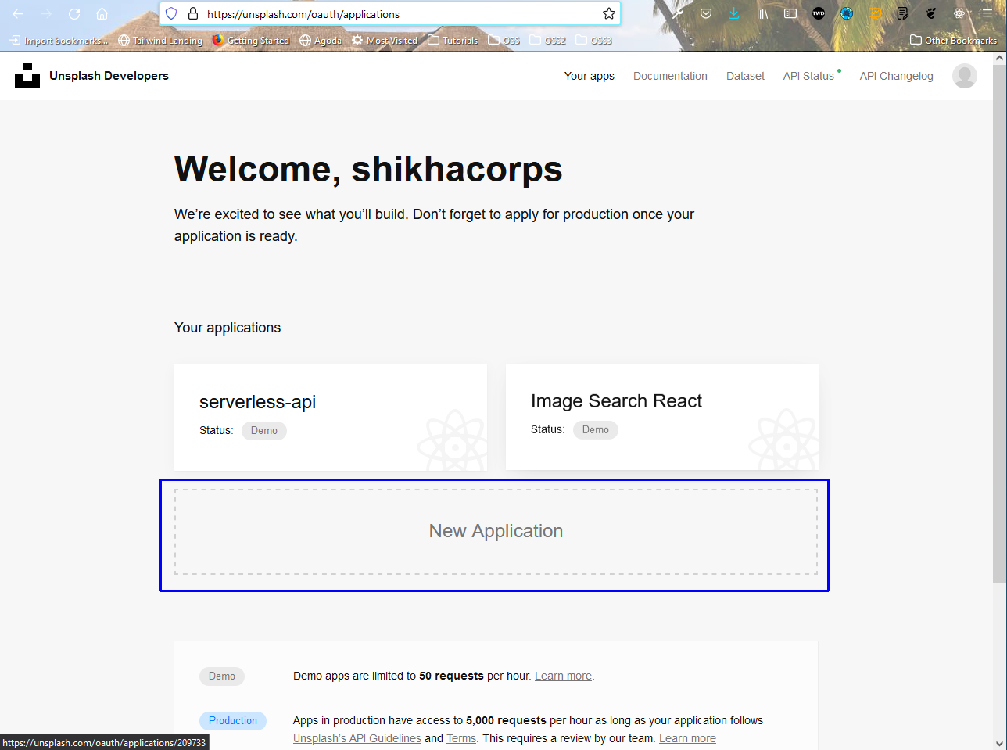Screen dimensions: 1007x750
Task: Save page to Pocket
Action: (706, 13)
